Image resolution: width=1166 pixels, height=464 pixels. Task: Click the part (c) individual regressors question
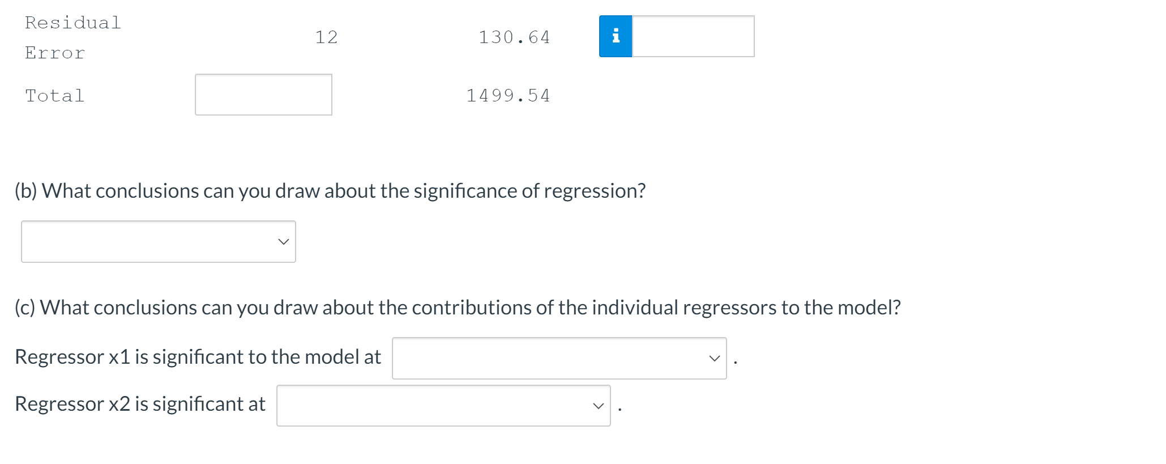[x=458, y=308]
